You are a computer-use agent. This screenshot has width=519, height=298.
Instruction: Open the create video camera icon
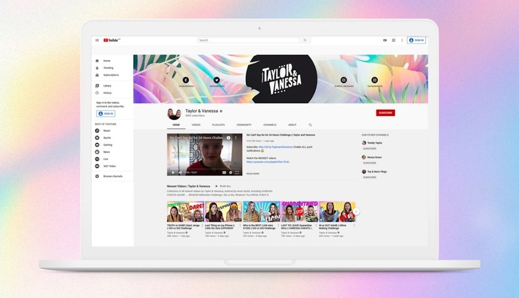385,40
